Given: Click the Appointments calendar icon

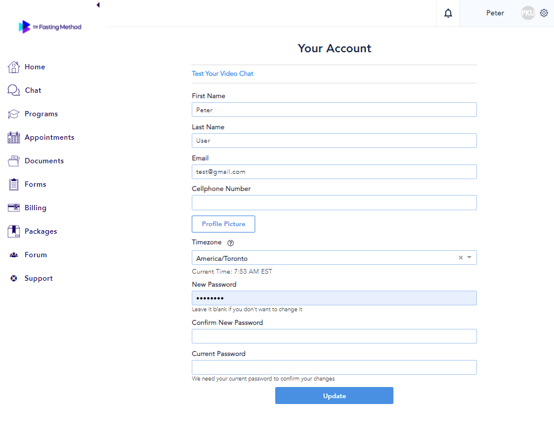Looking at the screenshot, I should click(14, 137).
